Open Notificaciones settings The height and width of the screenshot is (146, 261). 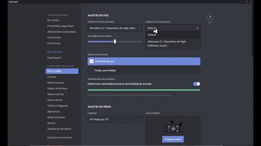(x=56, y=83)
